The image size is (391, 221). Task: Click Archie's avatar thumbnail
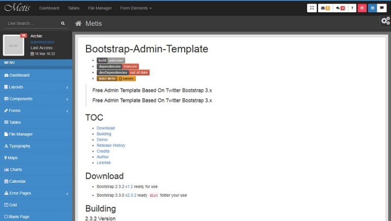(x=13, y=45)
